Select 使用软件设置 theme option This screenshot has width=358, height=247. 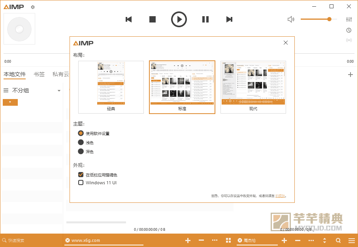(94, 133)
